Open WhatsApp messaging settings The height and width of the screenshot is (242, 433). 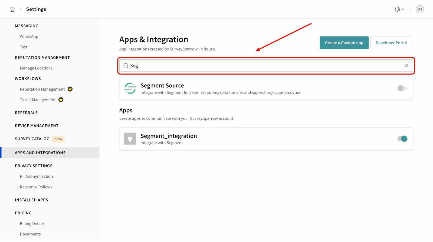(x=29, y=37)
